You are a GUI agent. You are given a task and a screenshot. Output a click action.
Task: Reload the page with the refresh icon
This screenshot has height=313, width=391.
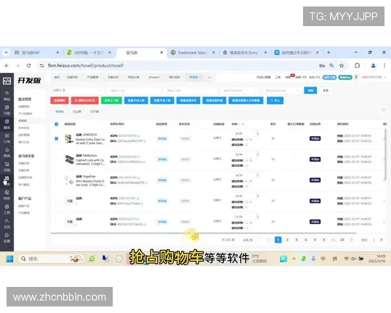(x=29, y=65)
